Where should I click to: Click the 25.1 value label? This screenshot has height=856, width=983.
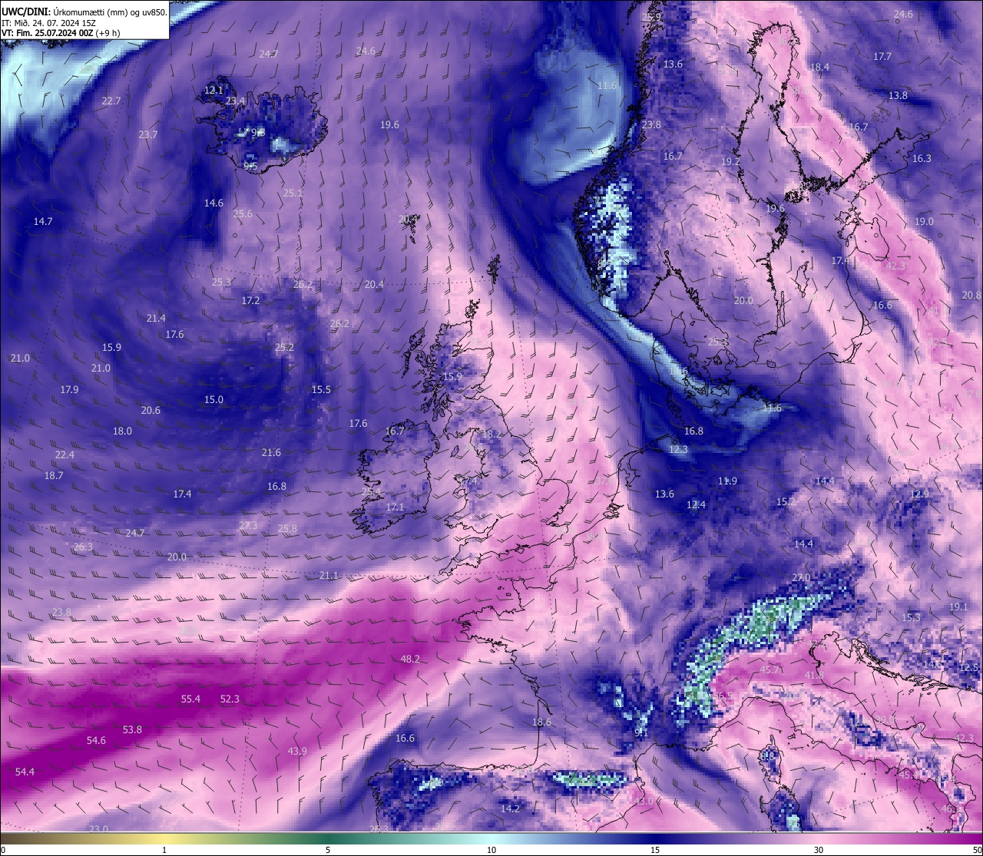pos(293,193)
